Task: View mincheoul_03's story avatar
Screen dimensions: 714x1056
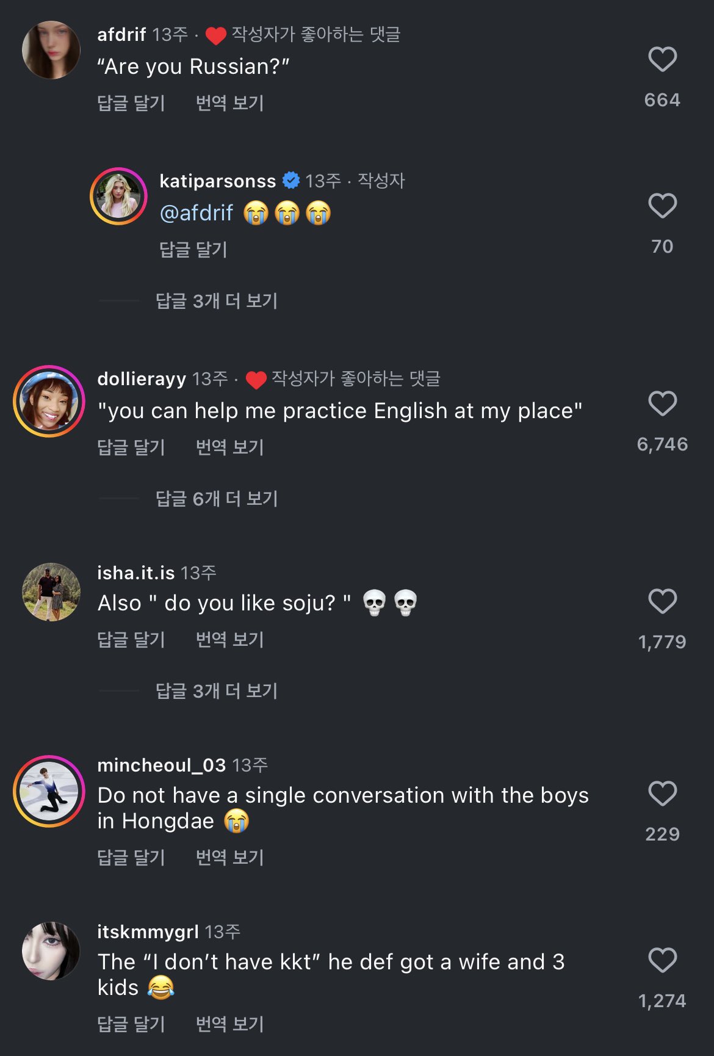Action: (49, 792)
